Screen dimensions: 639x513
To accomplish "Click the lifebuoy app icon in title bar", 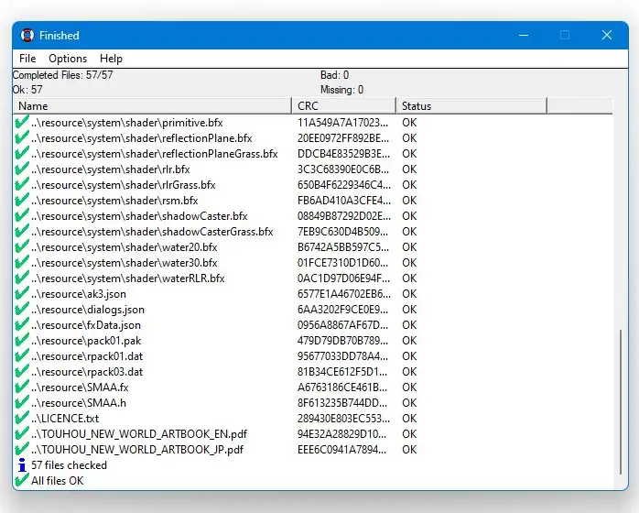I will click(x=27, y=36).
